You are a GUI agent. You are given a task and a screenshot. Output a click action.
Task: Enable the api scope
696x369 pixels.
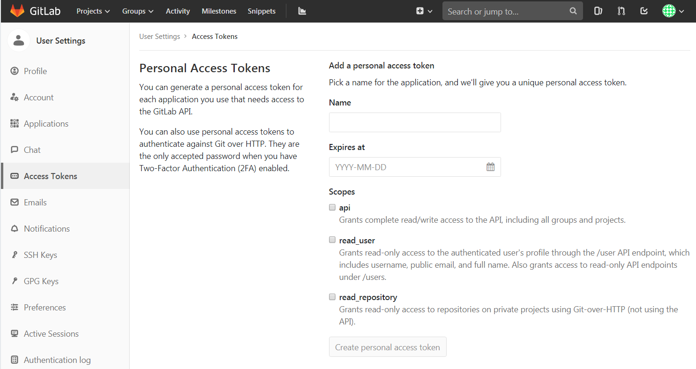click(332, 207)
